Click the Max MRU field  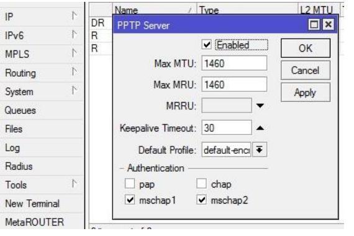[x=234, y=84]
